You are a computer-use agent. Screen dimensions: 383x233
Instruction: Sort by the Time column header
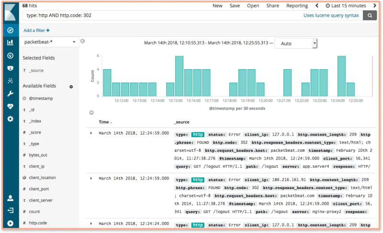(105, 122)
